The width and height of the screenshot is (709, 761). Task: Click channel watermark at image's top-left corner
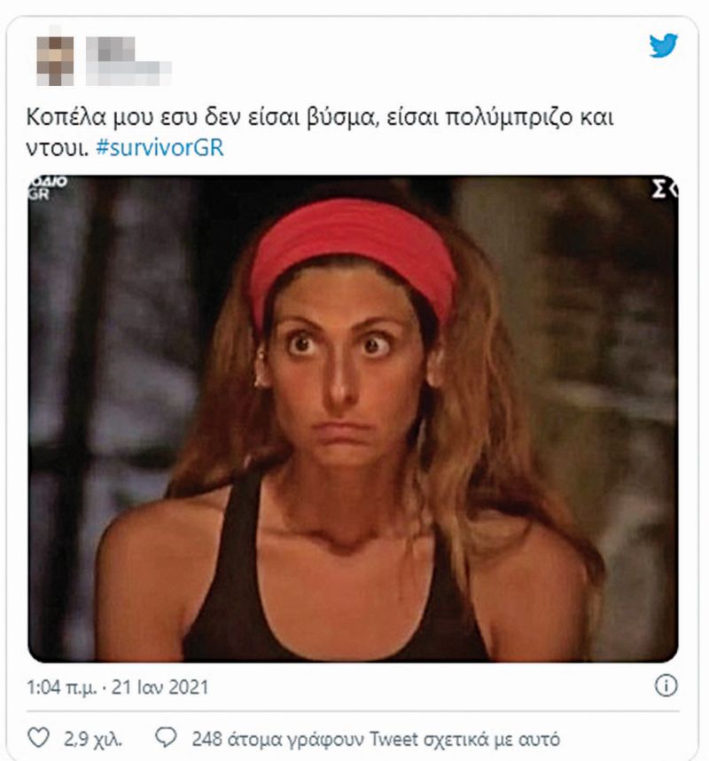coord(47,188)
